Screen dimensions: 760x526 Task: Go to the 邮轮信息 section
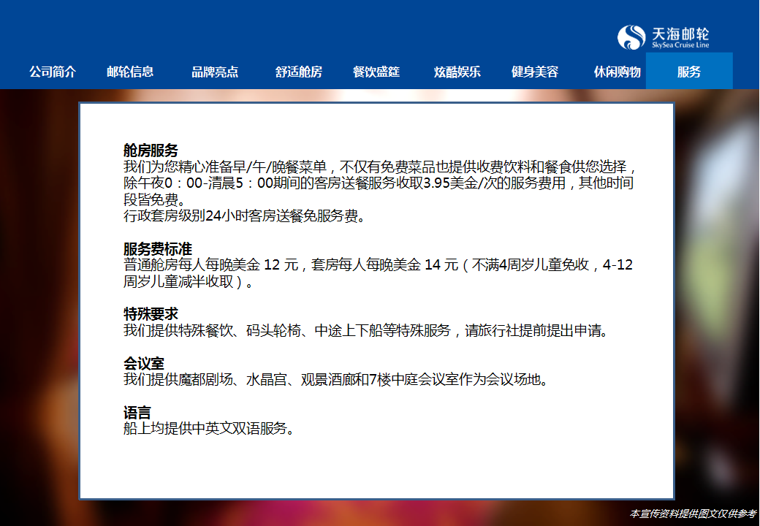point(130,72)
